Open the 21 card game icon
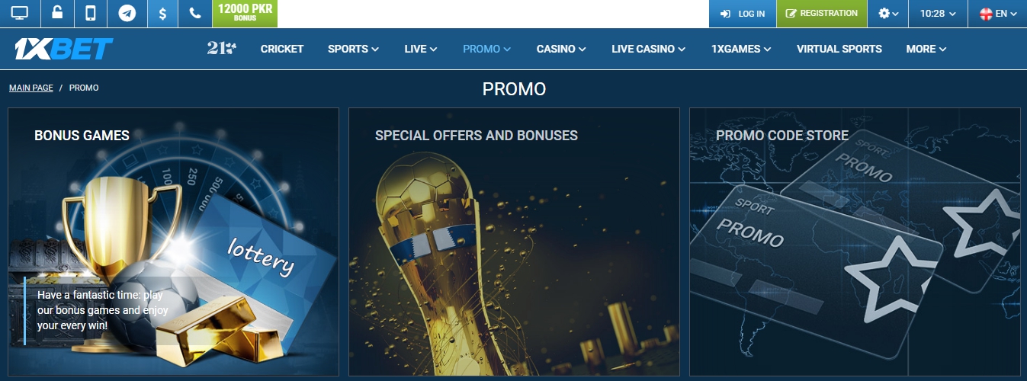The height and width of the screenshot is (381, 1027). click(221, 49)
